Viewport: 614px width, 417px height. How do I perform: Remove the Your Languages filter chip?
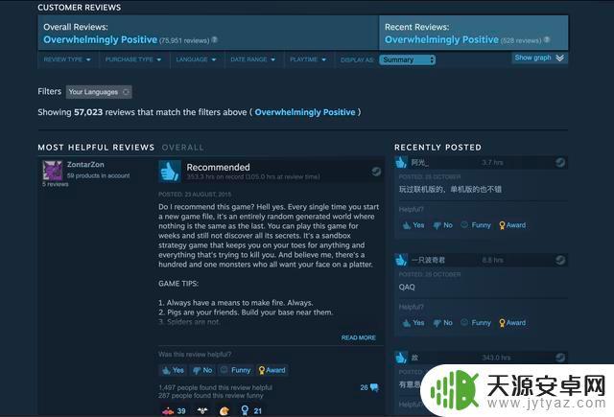click(x=126, y=92)
